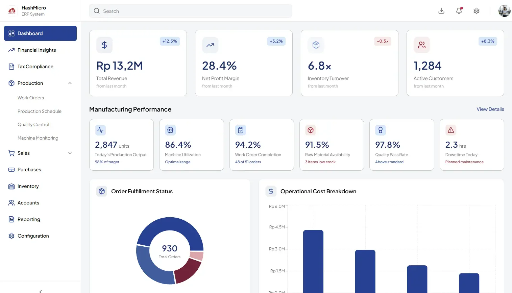This screenshot has height=293, width=512.
Task: Open Machine Monitoring submenu item
Action: tap(38, 138)
